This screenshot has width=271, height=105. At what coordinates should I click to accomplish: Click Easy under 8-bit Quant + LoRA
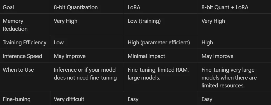point(207,99)
